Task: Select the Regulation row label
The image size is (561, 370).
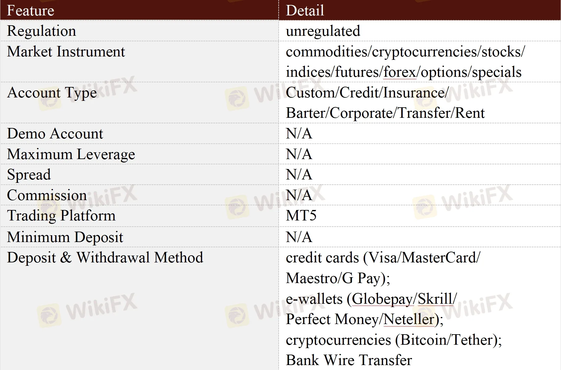Action: tap(41, 31)
